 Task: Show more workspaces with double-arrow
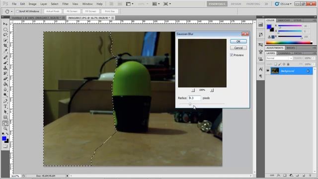click(x=266, y=4)
